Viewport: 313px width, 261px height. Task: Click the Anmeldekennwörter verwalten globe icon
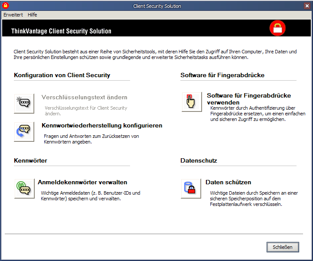tap(25, 189)
